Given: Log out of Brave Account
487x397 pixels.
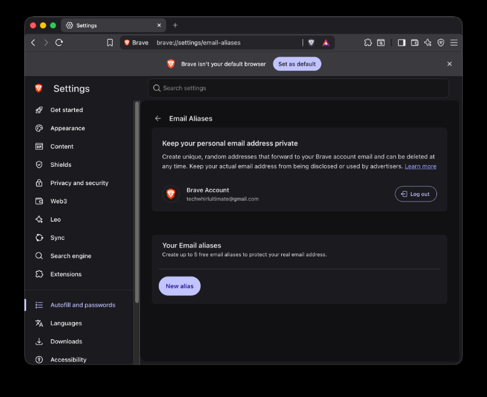Looking at the screenshot, I should [416, 194].
